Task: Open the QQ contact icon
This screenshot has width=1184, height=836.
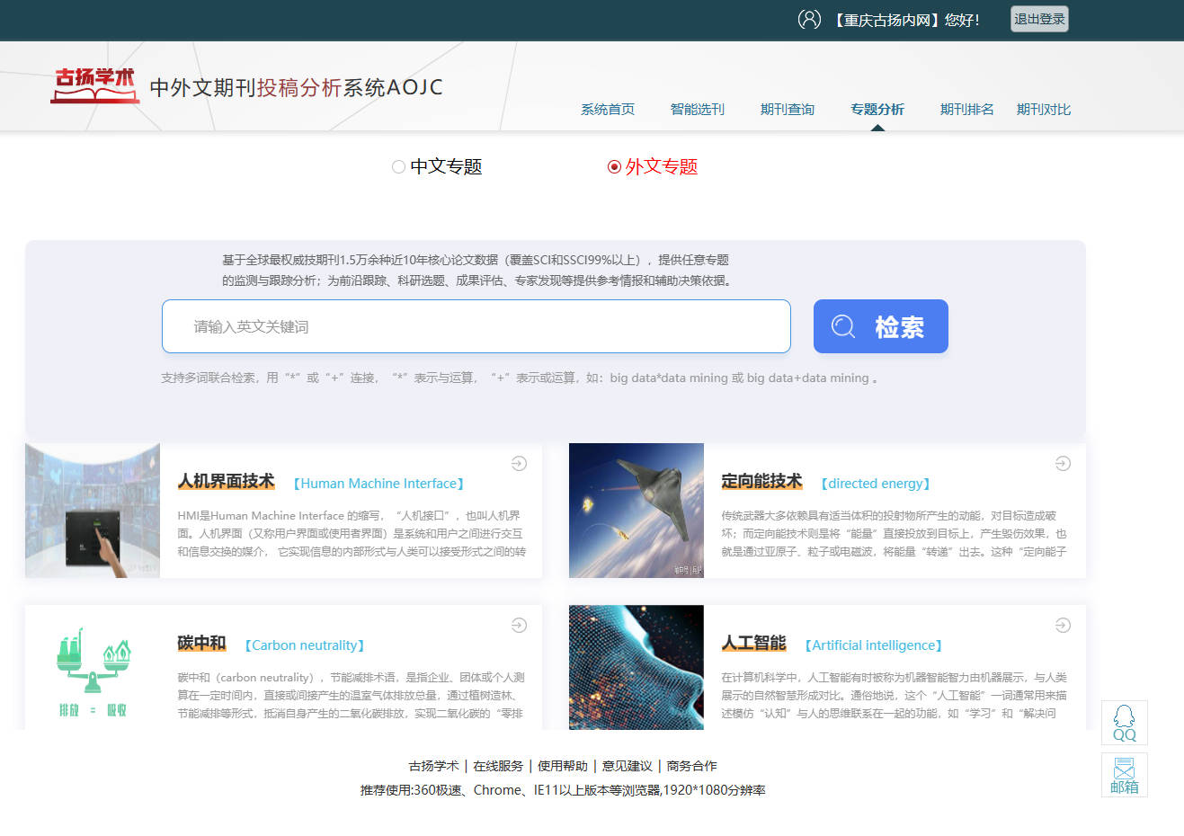Action: [1124, 722]
